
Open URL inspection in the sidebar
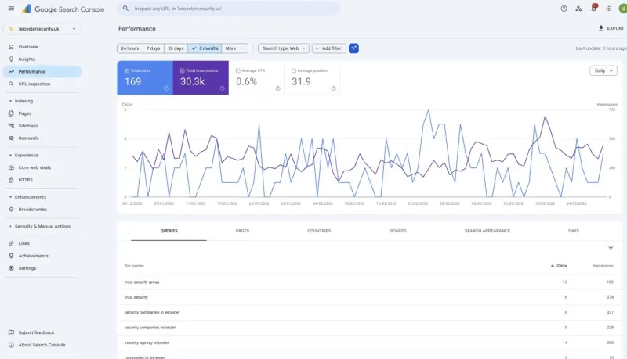[34, 84]
